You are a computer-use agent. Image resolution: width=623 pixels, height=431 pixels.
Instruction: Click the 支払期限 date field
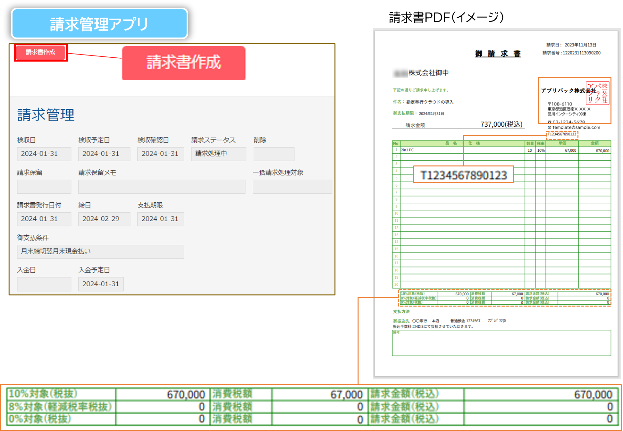(x=161, y=219)
